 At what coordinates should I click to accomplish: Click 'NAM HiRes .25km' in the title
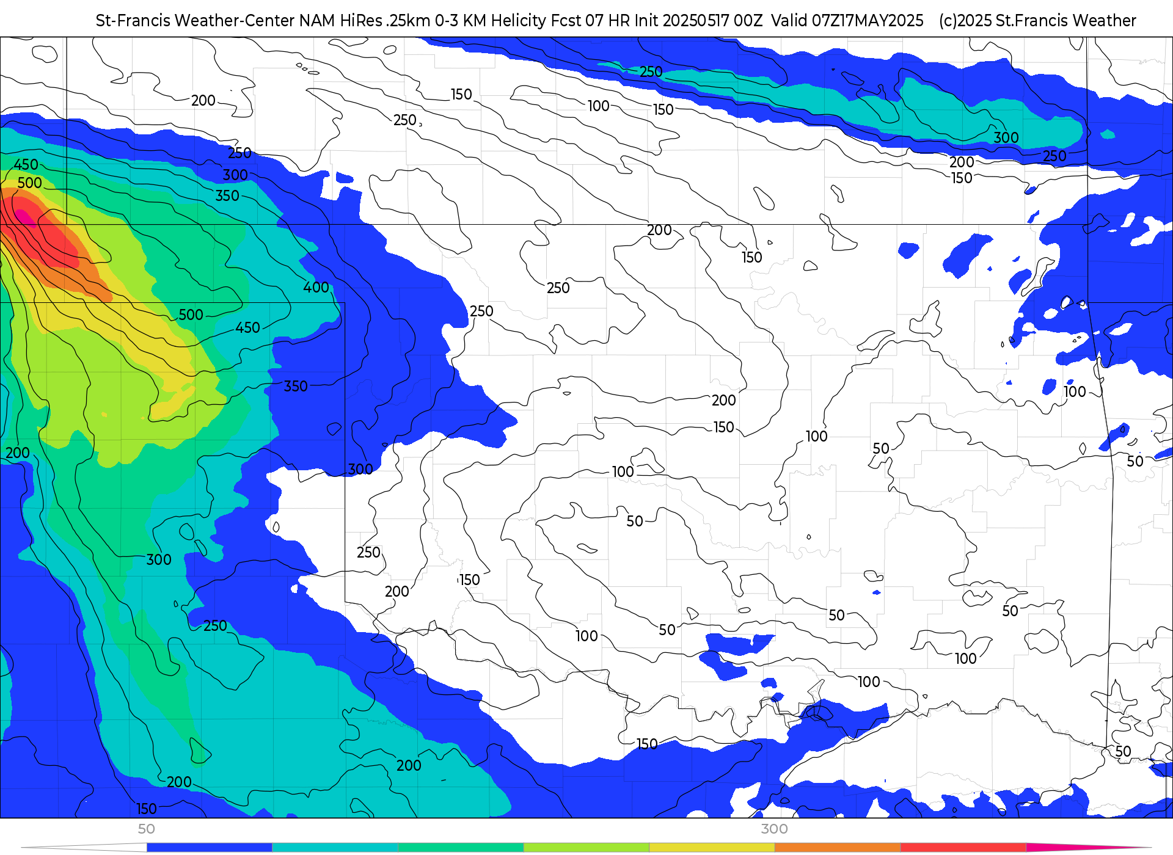[x=365, y=21]
